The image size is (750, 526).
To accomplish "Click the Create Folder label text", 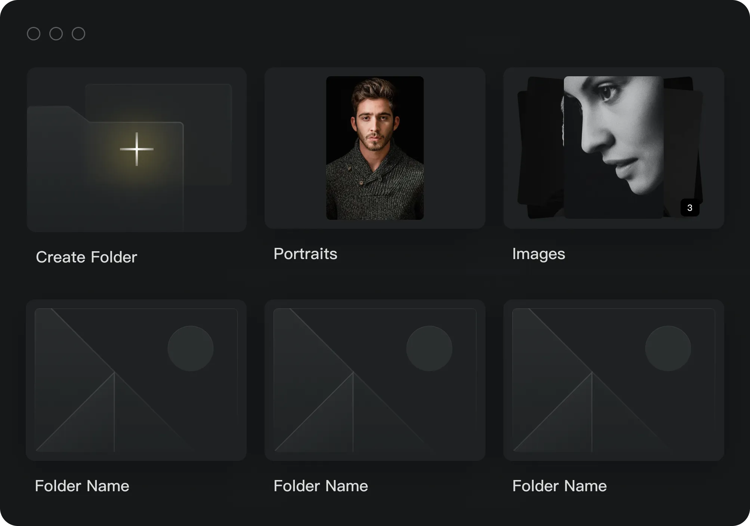I will (x=86, y=257).
